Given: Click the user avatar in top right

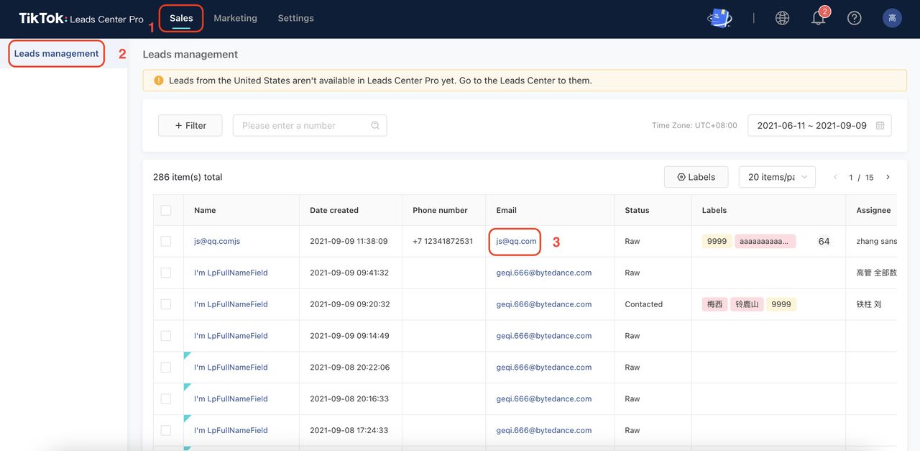Looking at the screenshot, I should point(891,17).
